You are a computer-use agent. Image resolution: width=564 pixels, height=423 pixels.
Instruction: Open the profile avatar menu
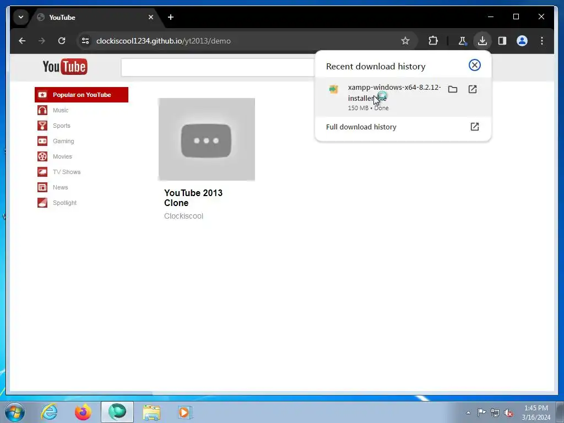tap(522, 41)
